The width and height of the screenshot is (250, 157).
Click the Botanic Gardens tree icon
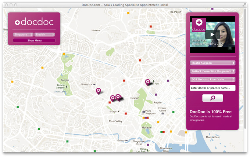coord(67,87)
